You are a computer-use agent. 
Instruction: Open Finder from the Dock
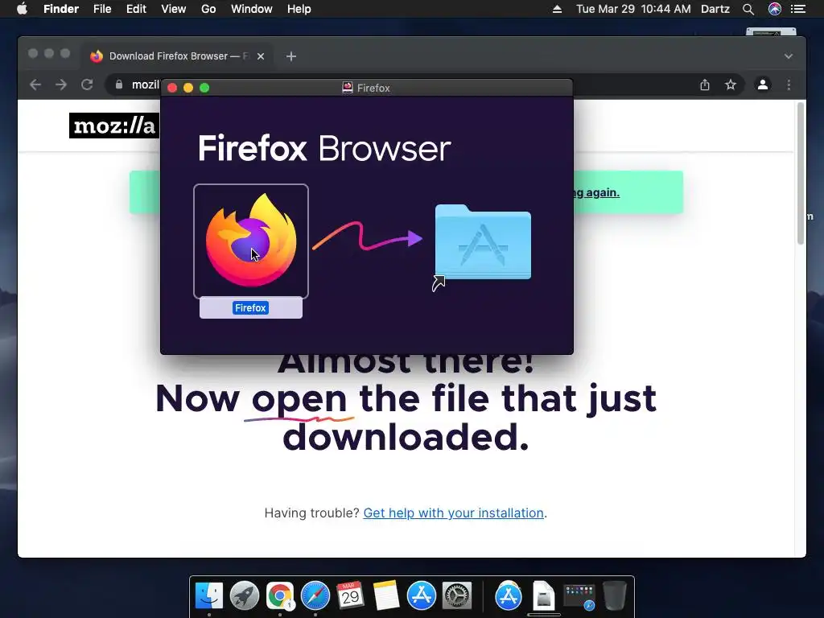tap(208, 596)
